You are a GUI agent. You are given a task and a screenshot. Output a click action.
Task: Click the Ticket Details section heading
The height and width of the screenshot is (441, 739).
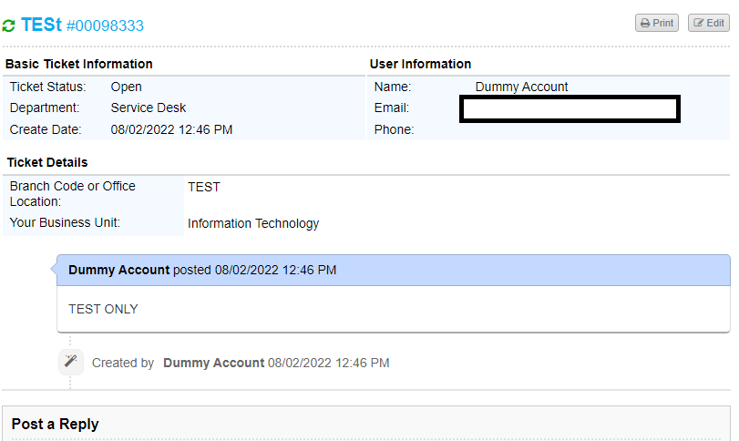(47, 162)
